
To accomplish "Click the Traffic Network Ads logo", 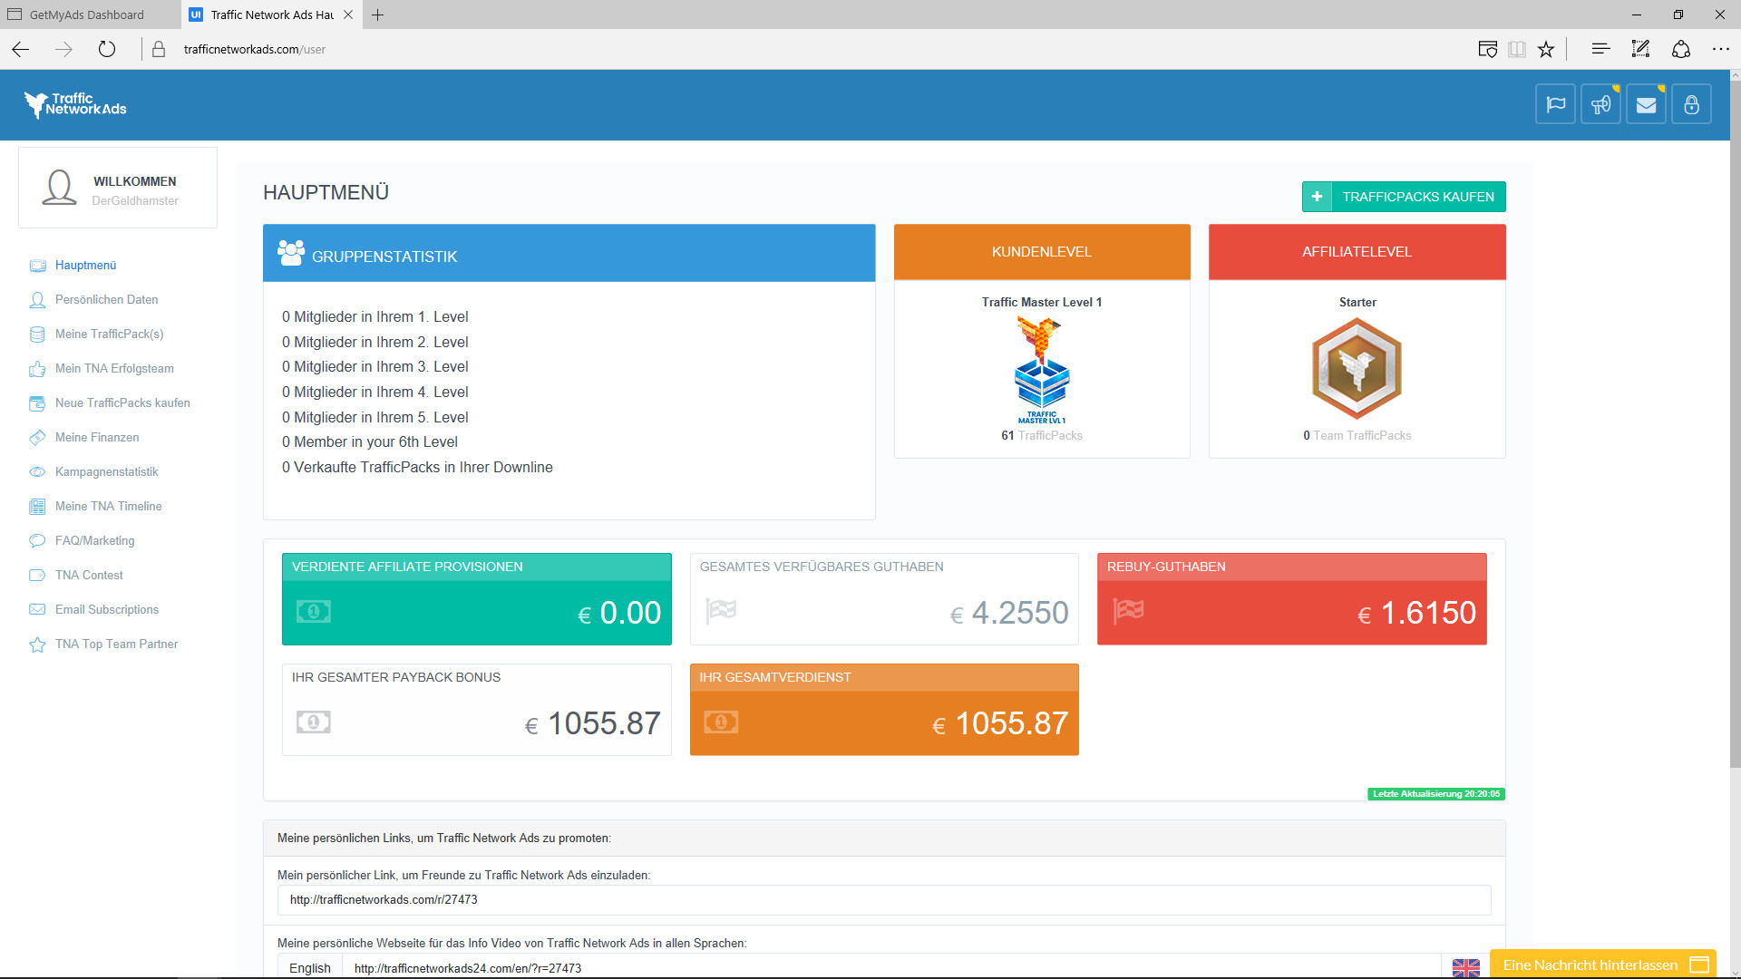I will 75,105.
